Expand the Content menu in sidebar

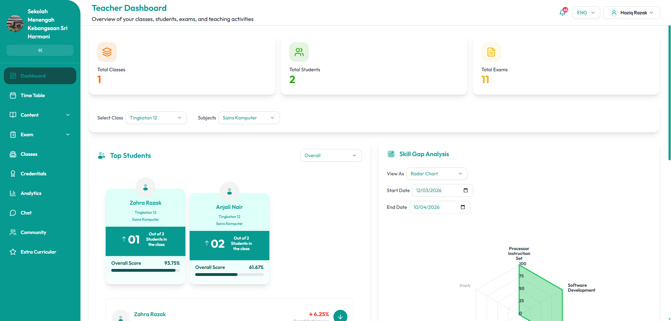pyautogui.click(x=40, y=115)
